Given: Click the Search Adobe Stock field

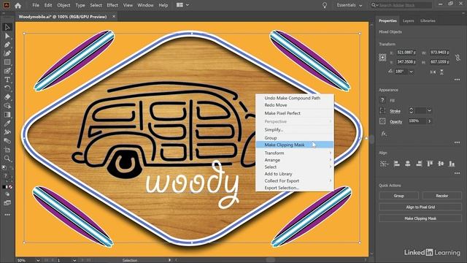Looking at the screenshot, I should click(401, 5).
